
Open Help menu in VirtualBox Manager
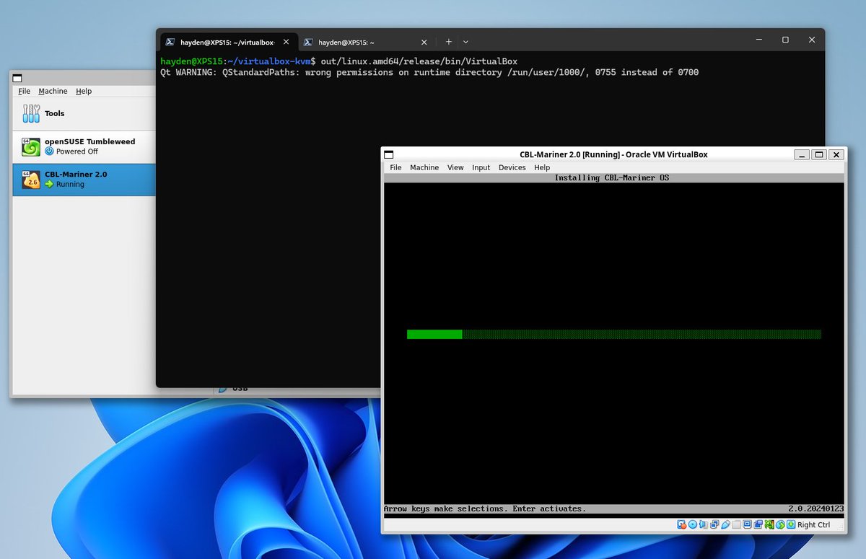84,91
